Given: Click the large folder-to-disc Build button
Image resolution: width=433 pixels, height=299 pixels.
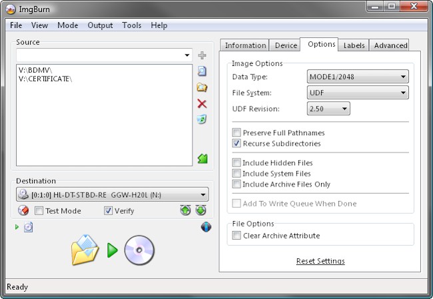Looking at the screenshot, I should (85, 250).
